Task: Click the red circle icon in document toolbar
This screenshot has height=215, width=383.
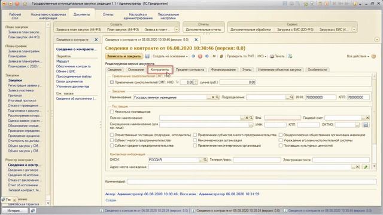Action: pos(200,56)
